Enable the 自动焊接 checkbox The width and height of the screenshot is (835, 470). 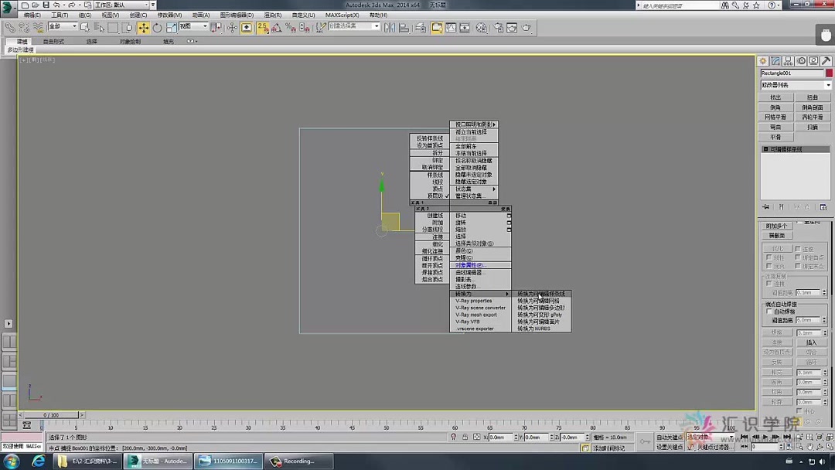768,312
